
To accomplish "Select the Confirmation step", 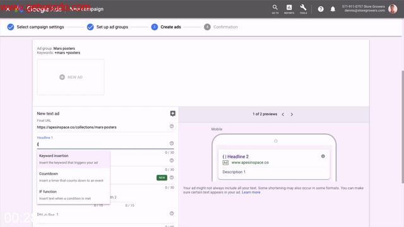I will (x=221, y=26).
